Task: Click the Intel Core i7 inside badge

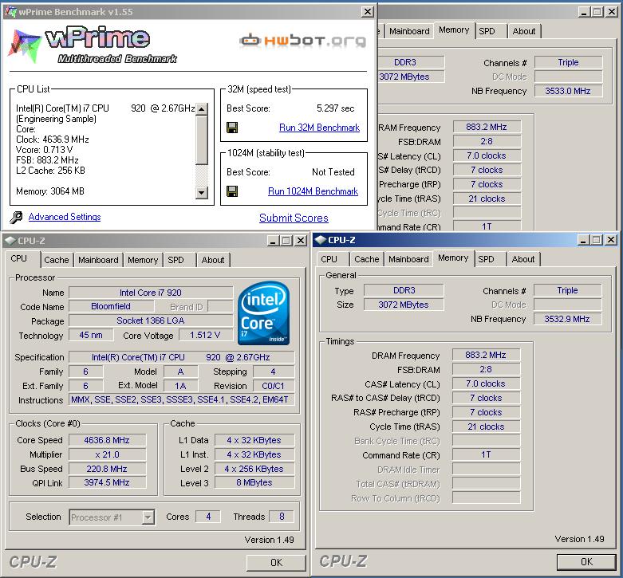Action: click(x=263, y=313)
